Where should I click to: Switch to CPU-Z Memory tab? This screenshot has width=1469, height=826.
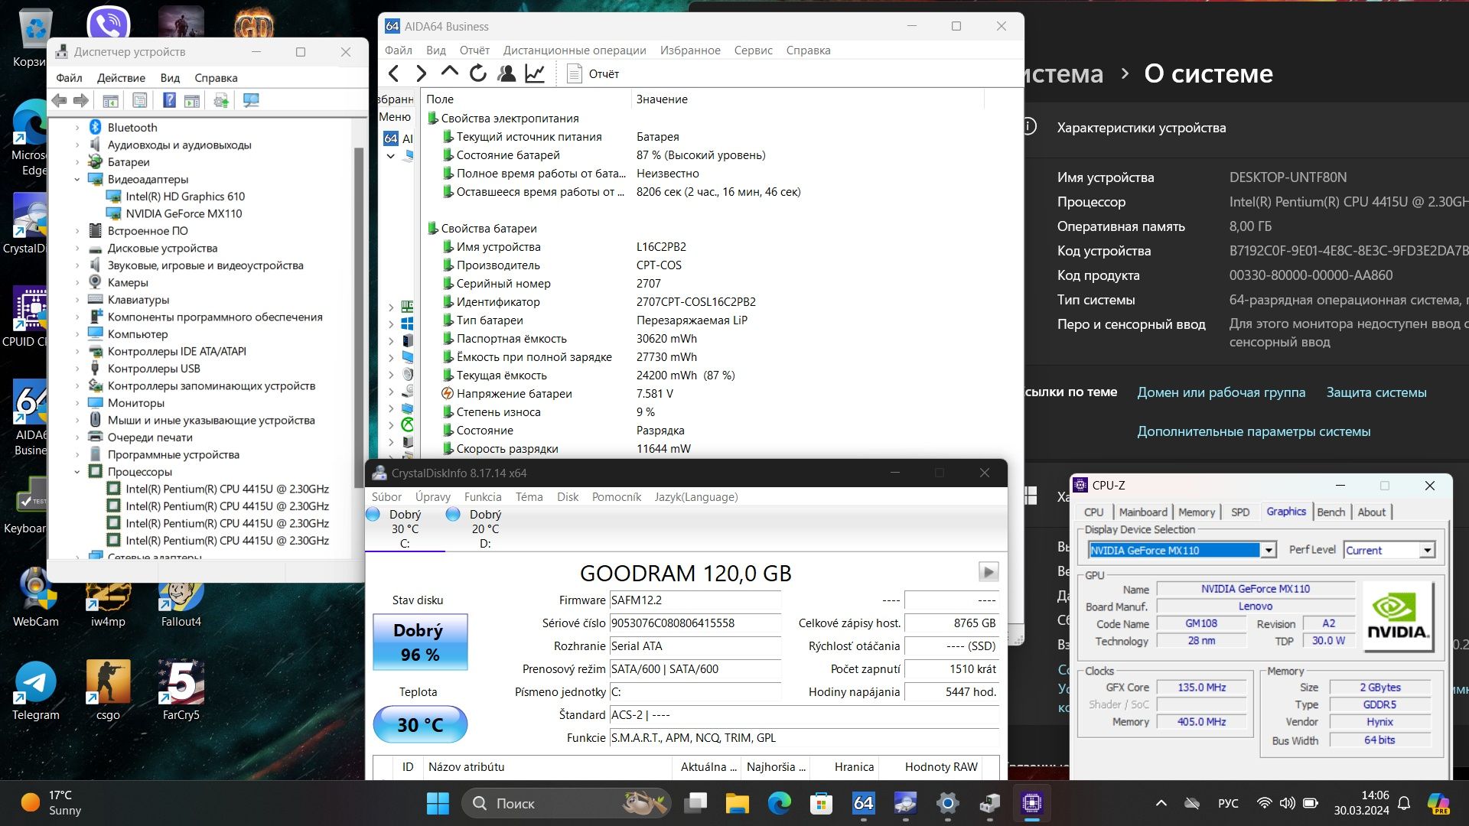(x=1197, y=512)
